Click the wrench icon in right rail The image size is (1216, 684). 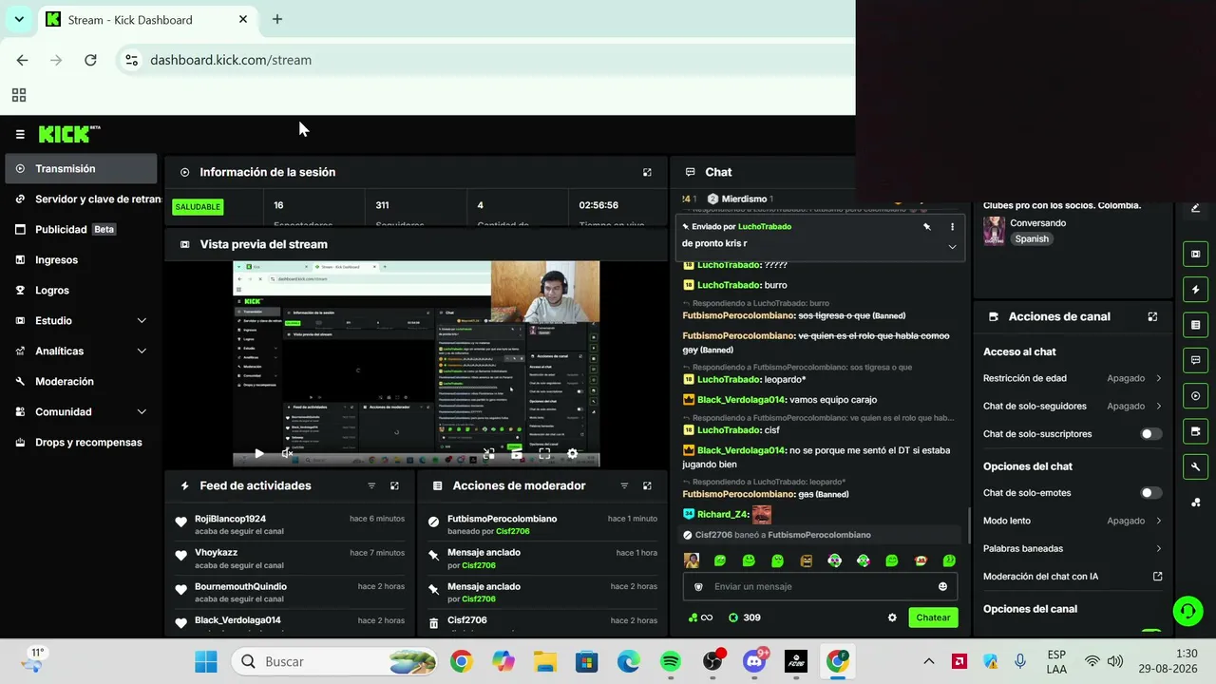(1195, 466)
